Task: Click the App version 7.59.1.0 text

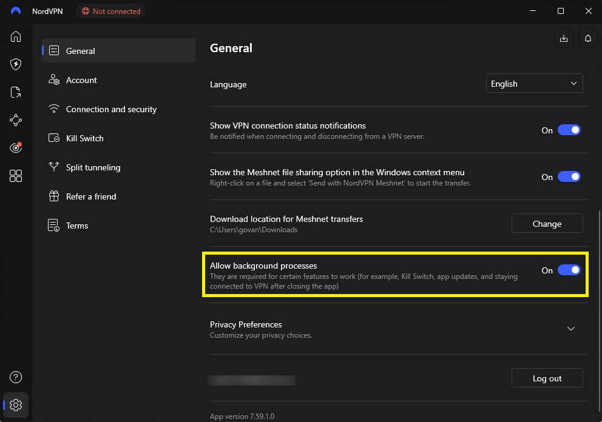Action: 242,417
